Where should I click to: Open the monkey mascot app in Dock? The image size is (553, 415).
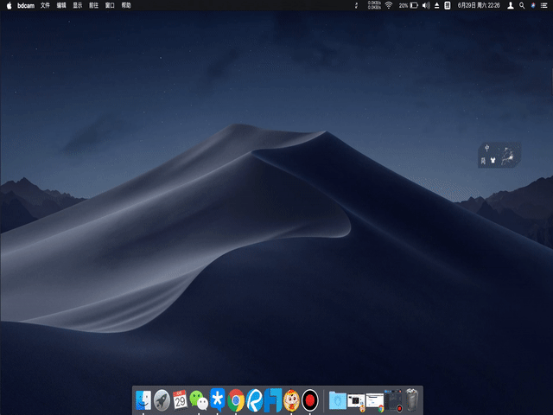coord(291,400)
